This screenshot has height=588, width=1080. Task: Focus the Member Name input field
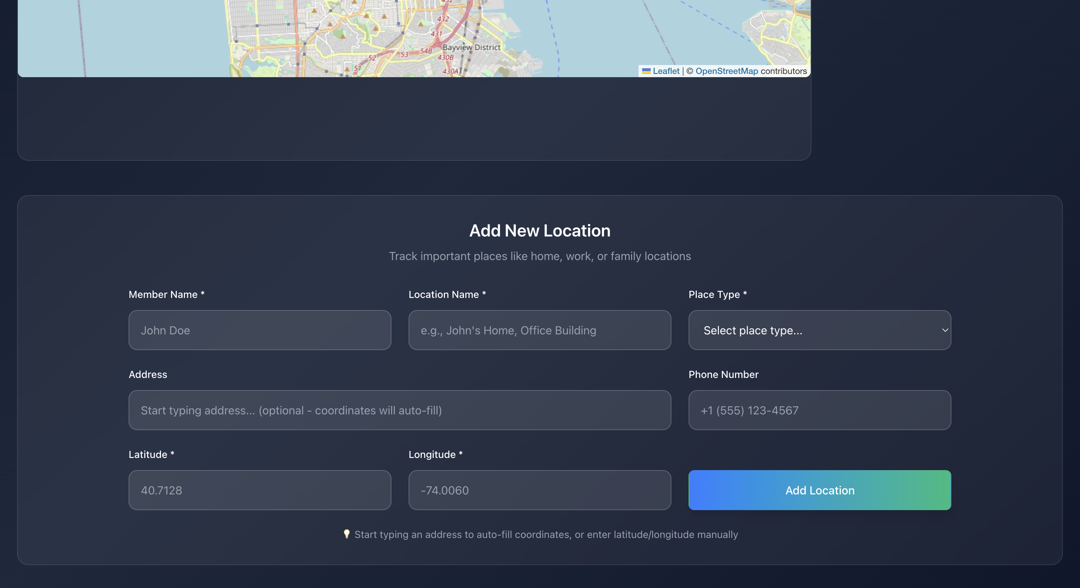pos(260,330)
